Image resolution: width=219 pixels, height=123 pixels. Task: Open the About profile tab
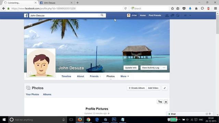(80, 76)
